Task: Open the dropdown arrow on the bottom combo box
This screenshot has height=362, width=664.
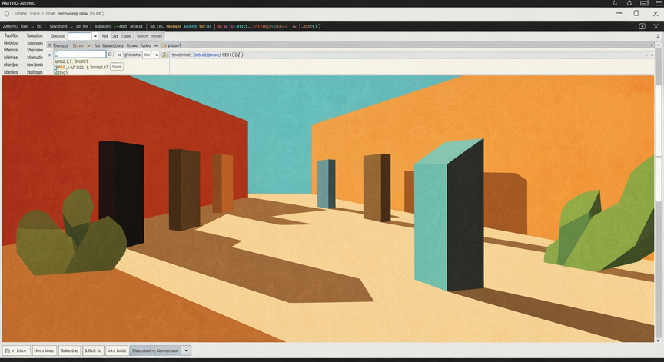Action: pyautogui.click(x=186, y=350)
